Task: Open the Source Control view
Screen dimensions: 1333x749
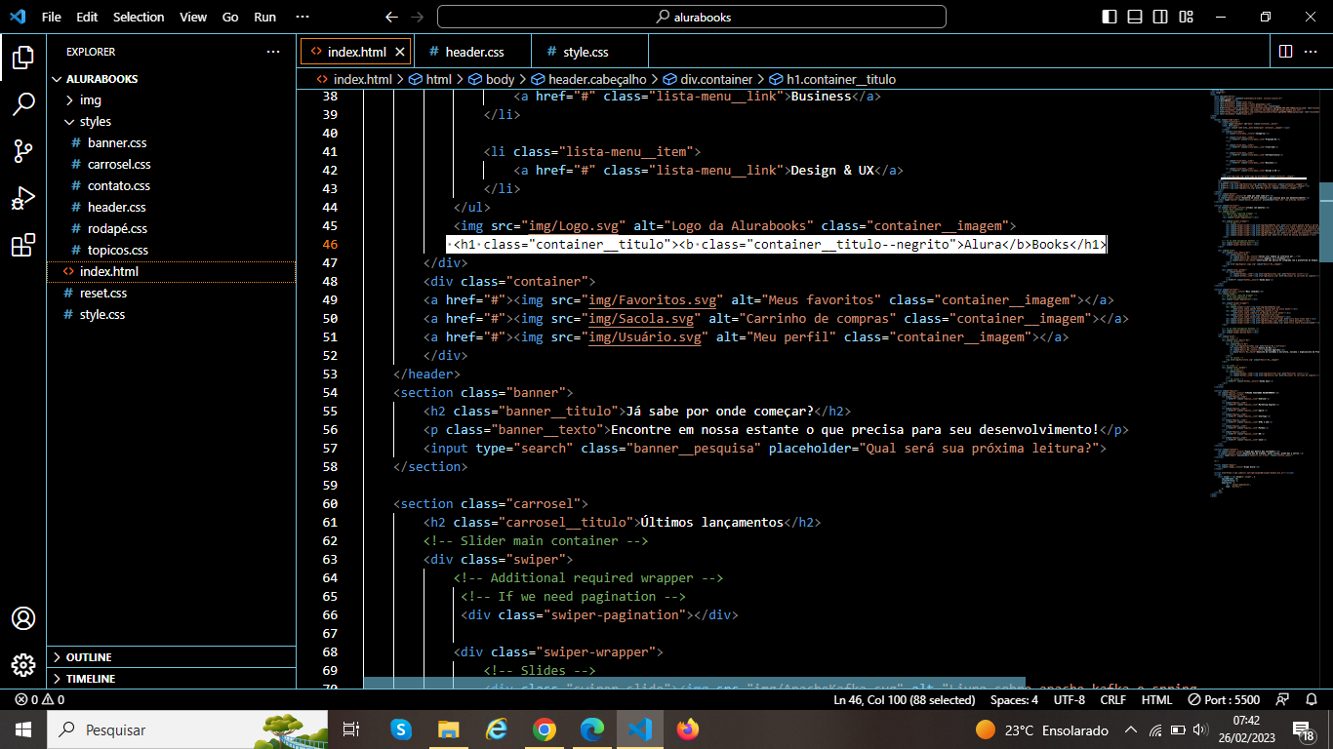Action: click(23, 151)
